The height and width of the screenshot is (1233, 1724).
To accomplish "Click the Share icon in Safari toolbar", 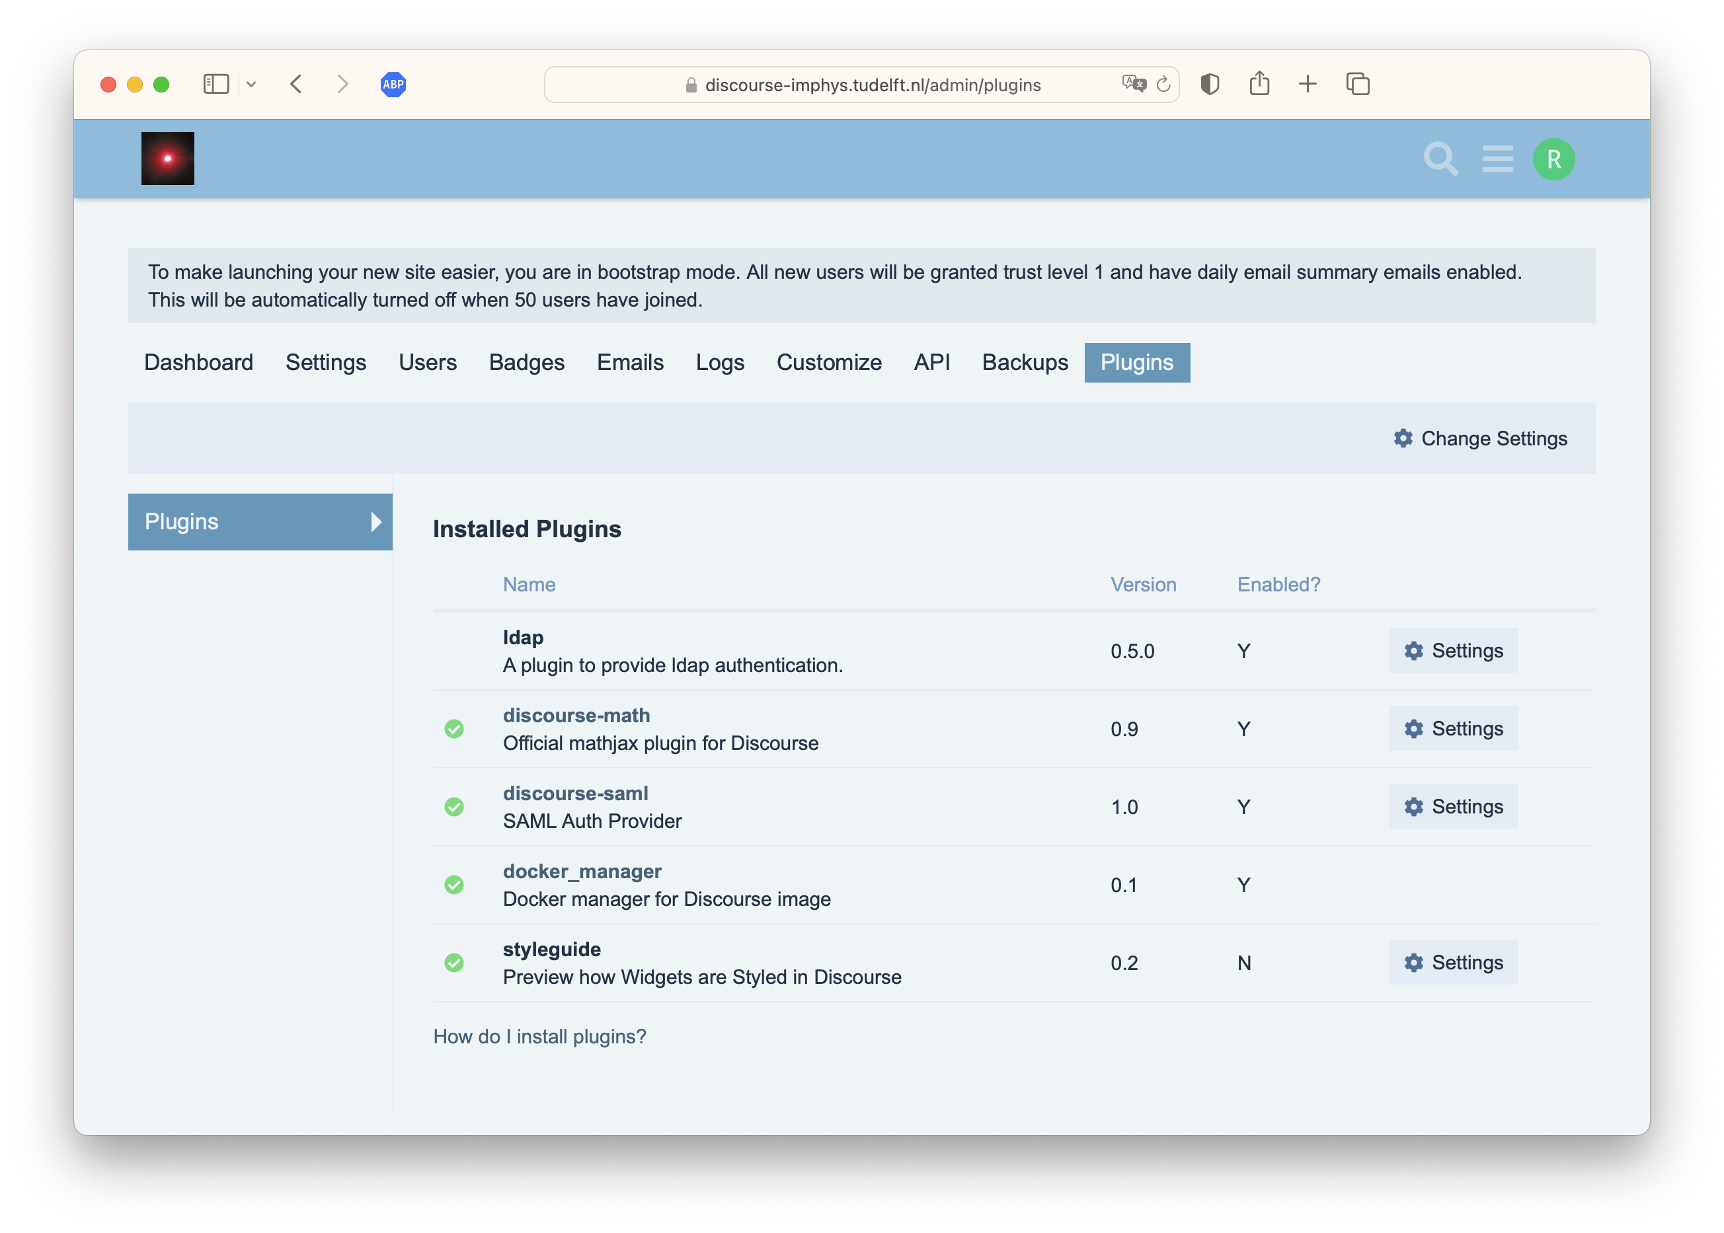I will click(x=1259, y=83).
